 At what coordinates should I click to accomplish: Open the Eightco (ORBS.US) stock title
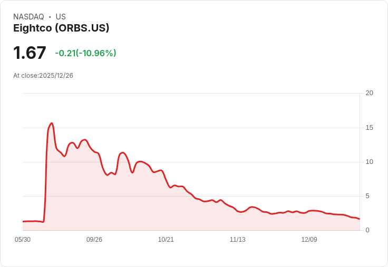61,28
